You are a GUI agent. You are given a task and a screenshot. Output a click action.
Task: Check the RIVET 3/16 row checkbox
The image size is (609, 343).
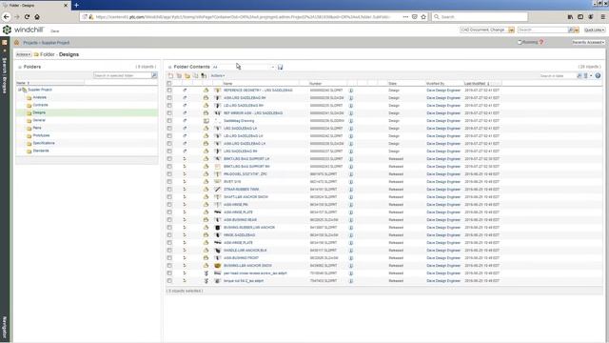pyautogui.click(x=169, y=182)
